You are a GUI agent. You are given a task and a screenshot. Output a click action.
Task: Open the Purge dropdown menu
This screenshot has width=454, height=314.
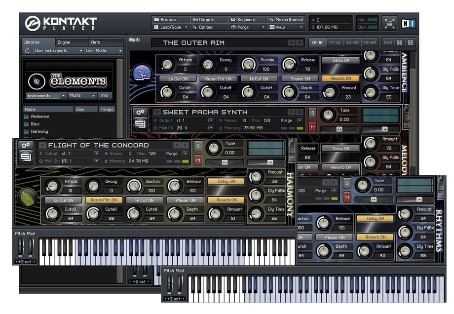248,27
